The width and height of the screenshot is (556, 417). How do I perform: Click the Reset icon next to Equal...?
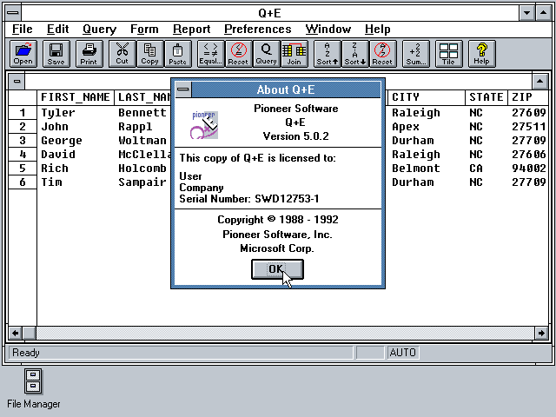click(238, 54)
